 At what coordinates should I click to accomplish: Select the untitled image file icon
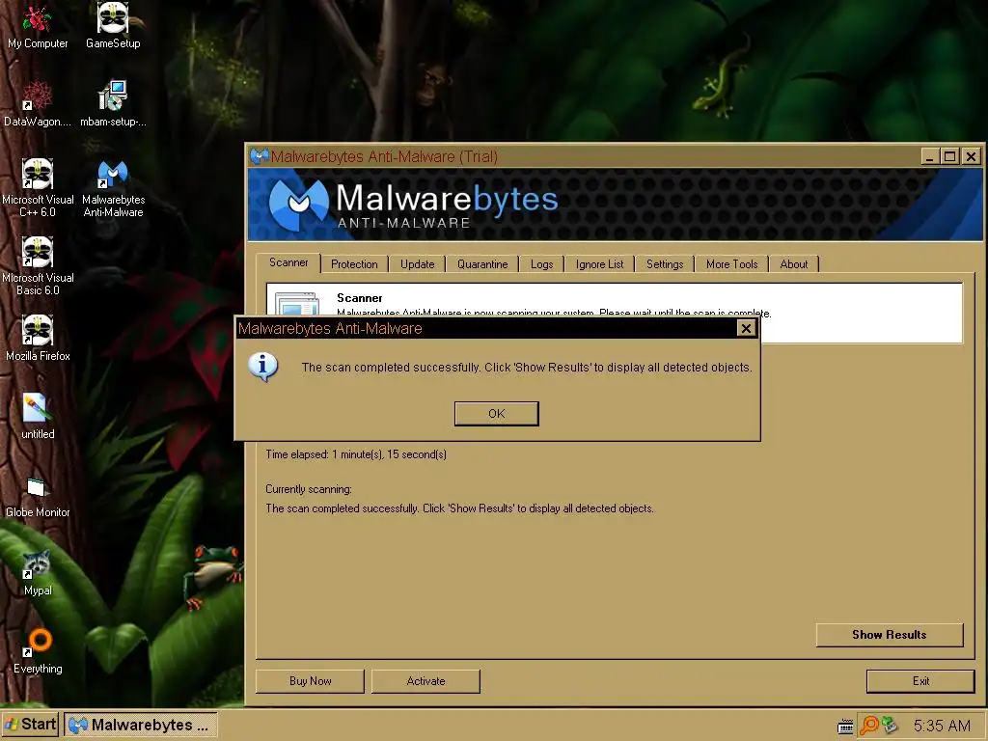coord(38,417)
